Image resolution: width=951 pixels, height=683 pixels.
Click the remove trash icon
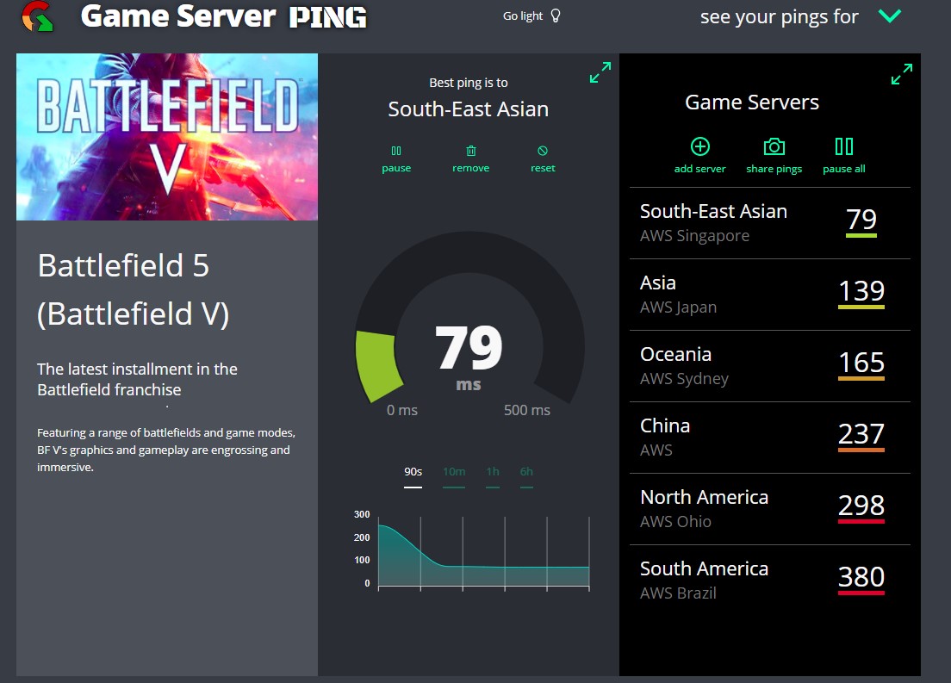470,152
